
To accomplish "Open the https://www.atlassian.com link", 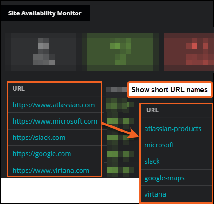I will pos(54,105).
